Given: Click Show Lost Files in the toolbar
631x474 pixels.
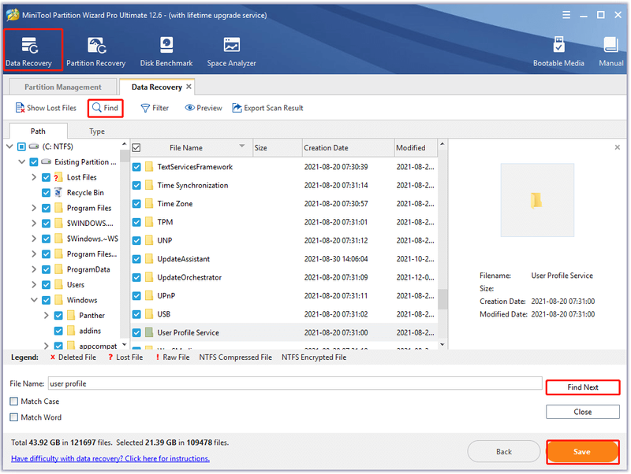Looking at the screenshot, I should (46, 108).
